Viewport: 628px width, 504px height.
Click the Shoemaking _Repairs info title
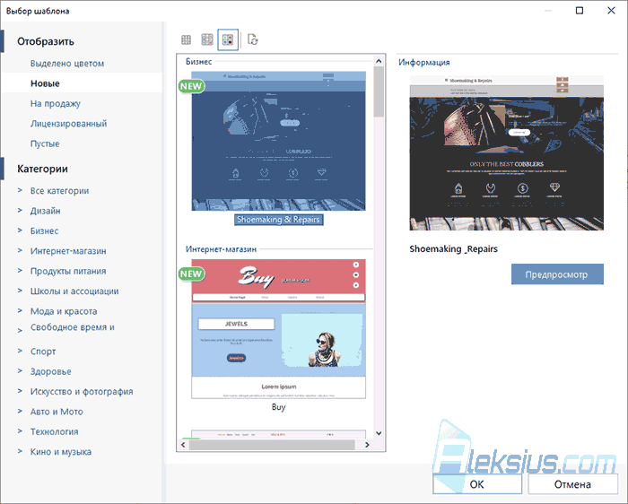[453, 249]
